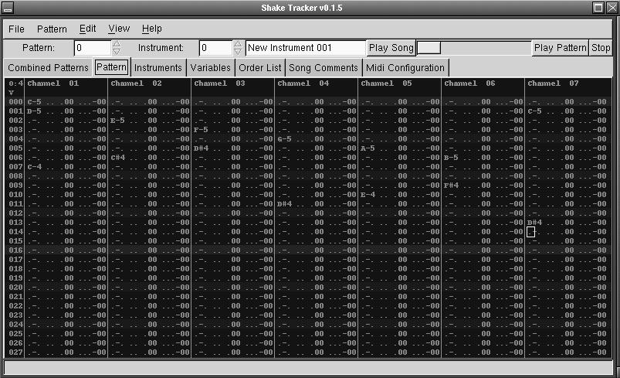620x378 pixels.
Task: Switch to the Combined Patterns tab
Action: click(x=48, y=68)
